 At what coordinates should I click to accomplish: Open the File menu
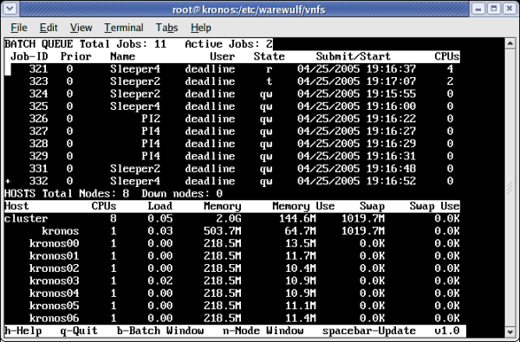click(x=19, y=28)
